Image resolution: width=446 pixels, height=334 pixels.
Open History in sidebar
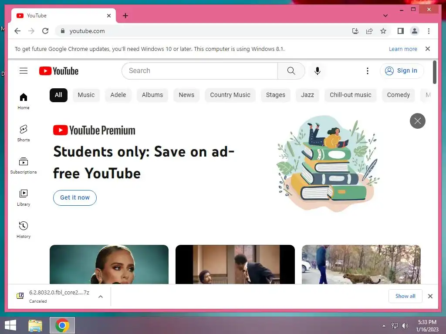click(24, 230)
